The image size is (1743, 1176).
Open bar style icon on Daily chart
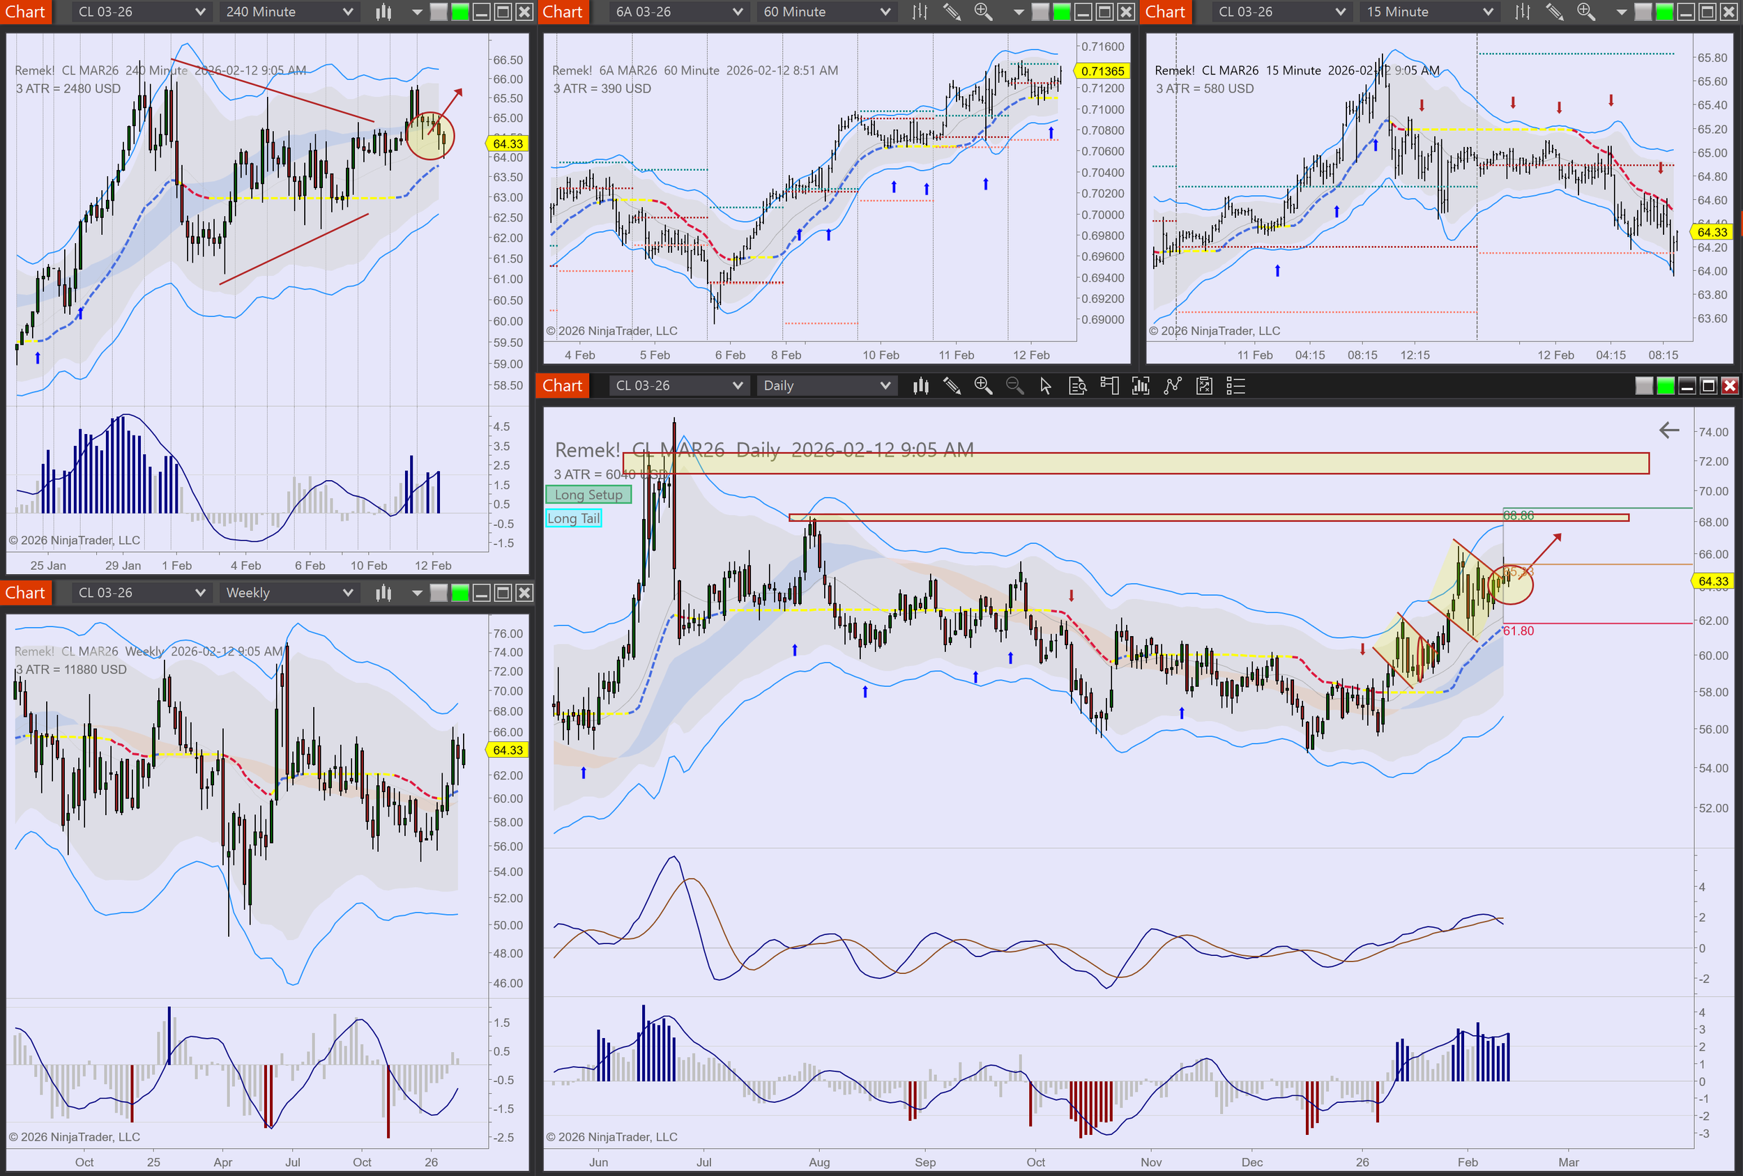920,385
